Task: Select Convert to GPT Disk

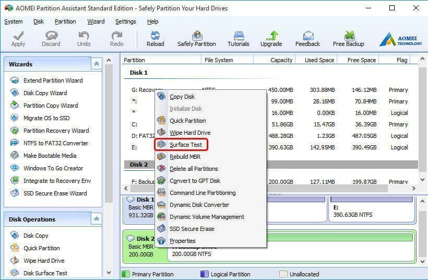Action: point(210,181)
